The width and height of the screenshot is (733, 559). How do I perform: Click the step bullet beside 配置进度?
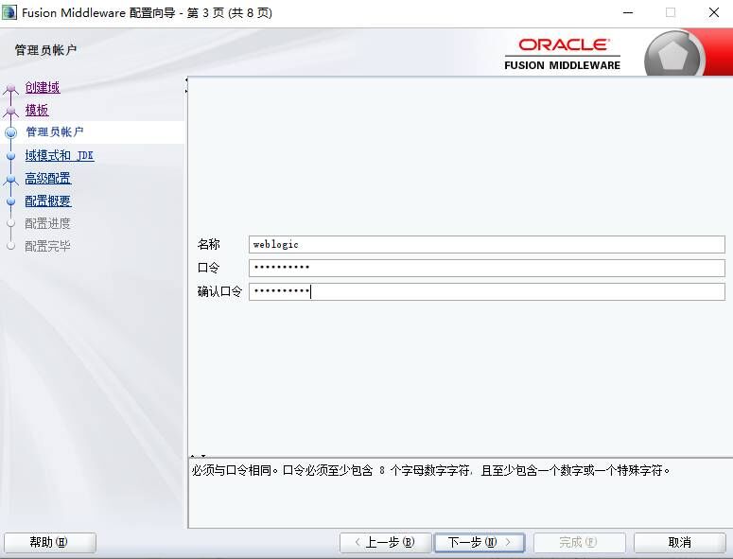tap(10, 224)
